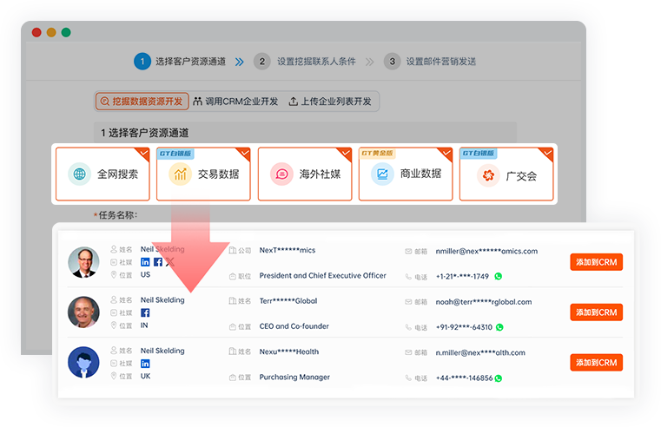Image resolution: width=661 pixels, height=427 pixels.
Task: Click the 交易数据 chart icon
Action: click(181, 174)
